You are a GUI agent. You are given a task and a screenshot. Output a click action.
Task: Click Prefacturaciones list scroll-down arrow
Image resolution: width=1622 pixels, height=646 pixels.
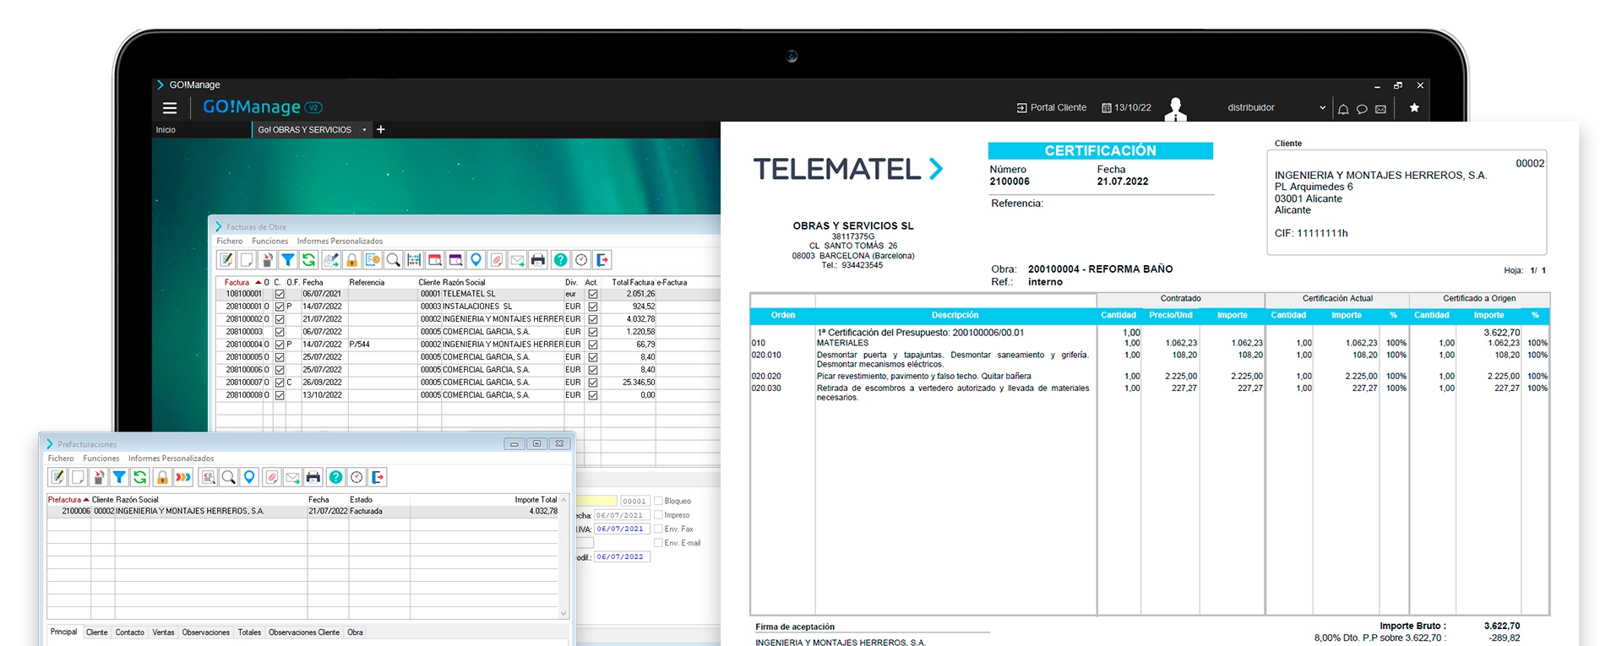(563, 613)
